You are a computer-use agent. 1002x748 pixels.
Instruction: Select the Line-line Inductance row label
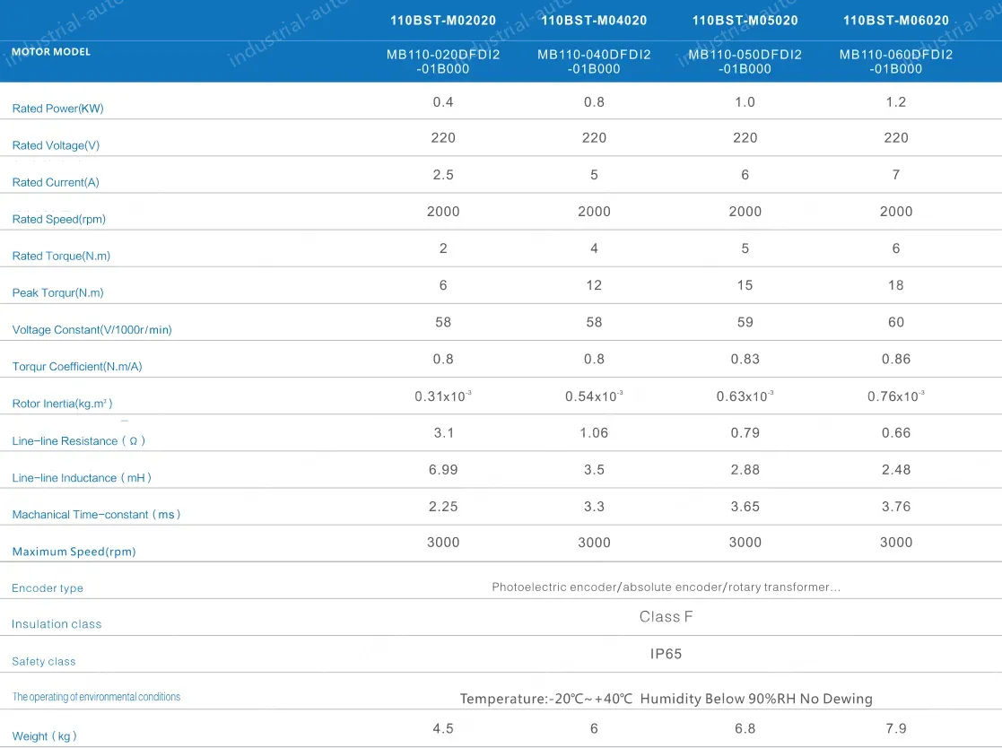[x=82, y=478]
